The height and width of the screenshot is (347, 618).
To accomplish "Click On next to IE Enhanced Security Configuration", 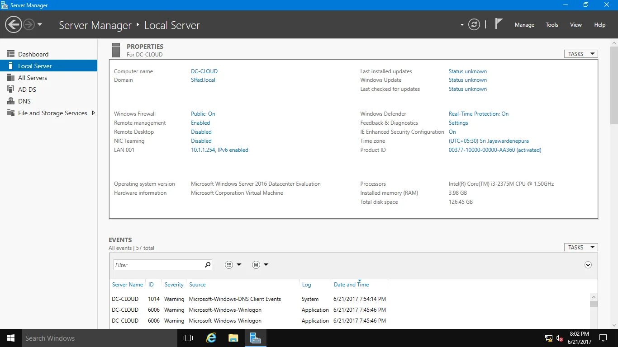I will pos(452,131).
